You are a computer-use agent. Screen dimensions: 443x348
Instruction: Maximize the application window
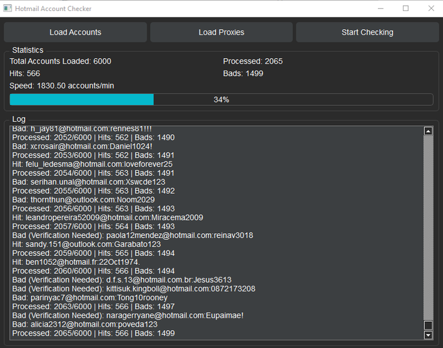point(406,8)
